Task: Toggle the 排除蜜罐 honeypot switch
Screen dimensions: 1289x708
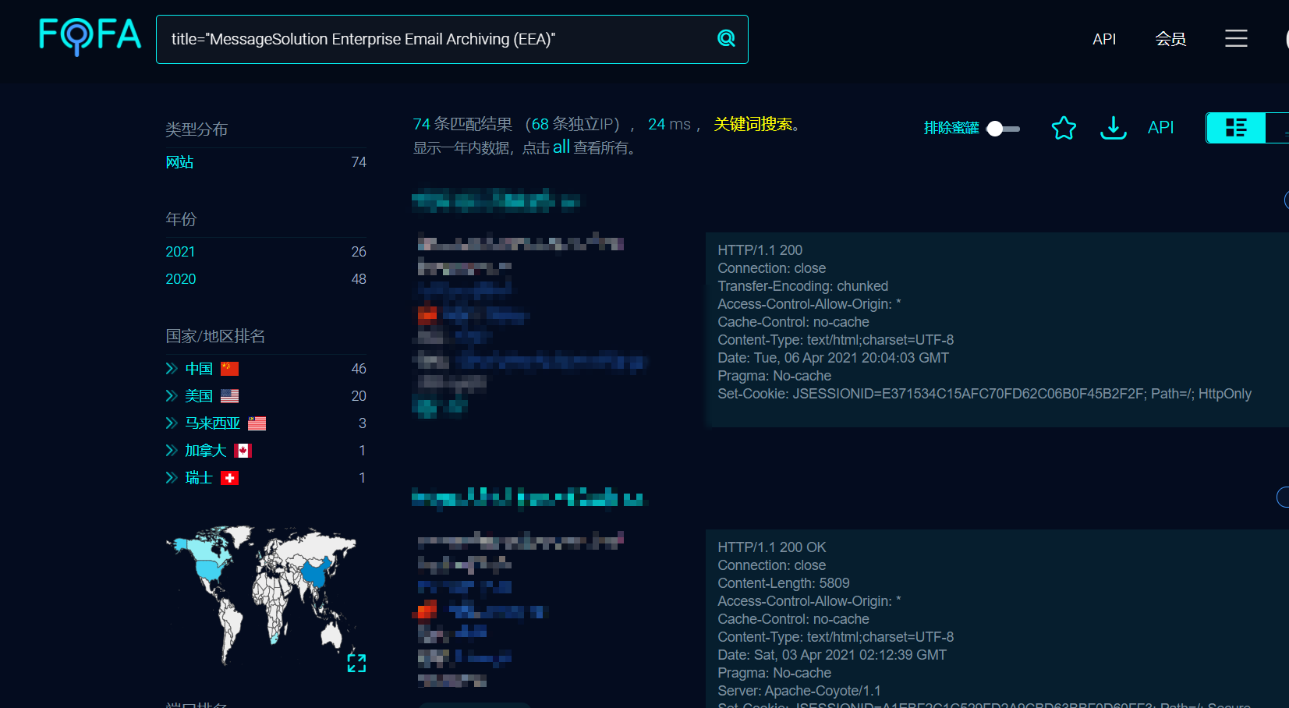Action: [x=1003, y=129]
